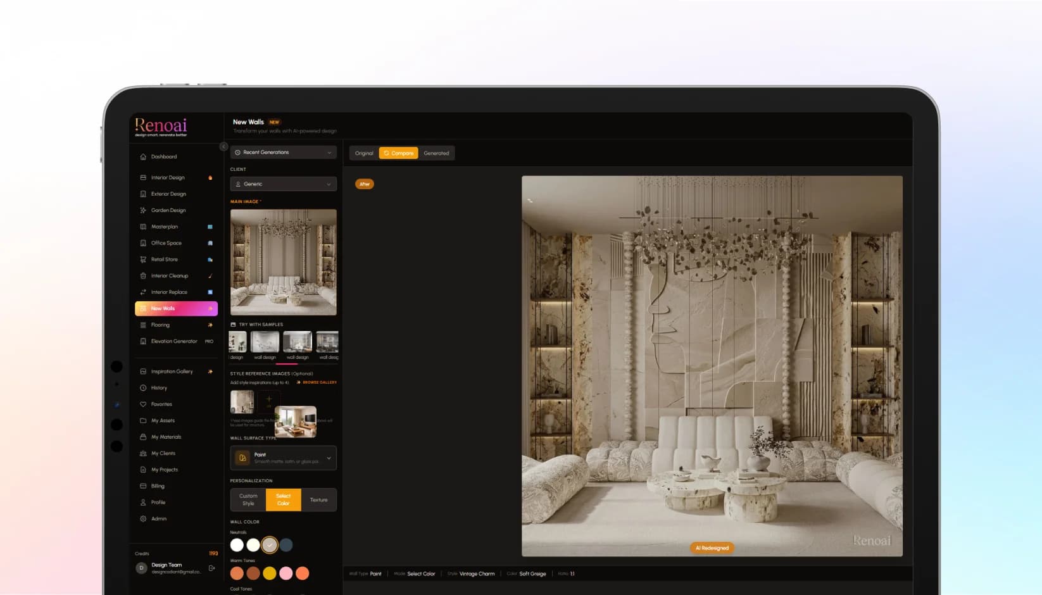Click the Favorites heart icon
The height and width of the screenshot is (595, 1042).
143,404
